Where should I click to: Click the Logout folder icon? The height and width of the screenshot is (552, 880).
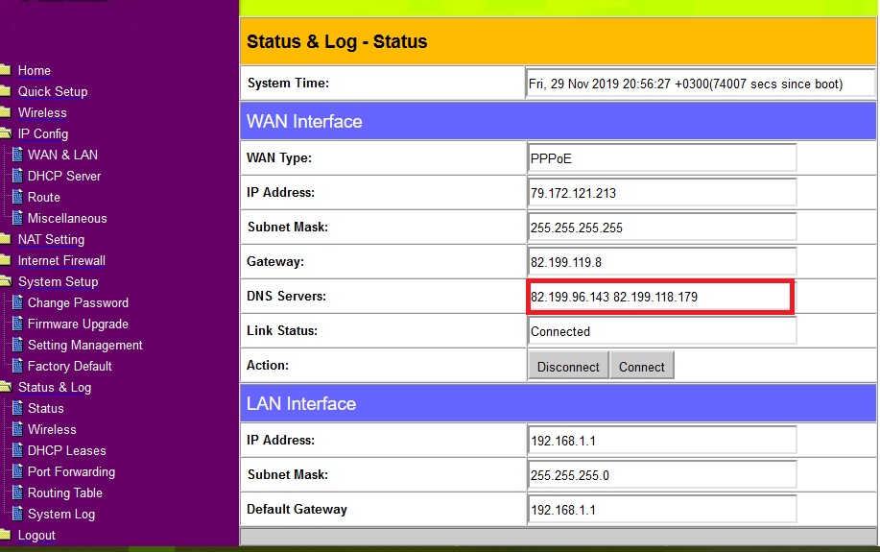pos(5,535)
